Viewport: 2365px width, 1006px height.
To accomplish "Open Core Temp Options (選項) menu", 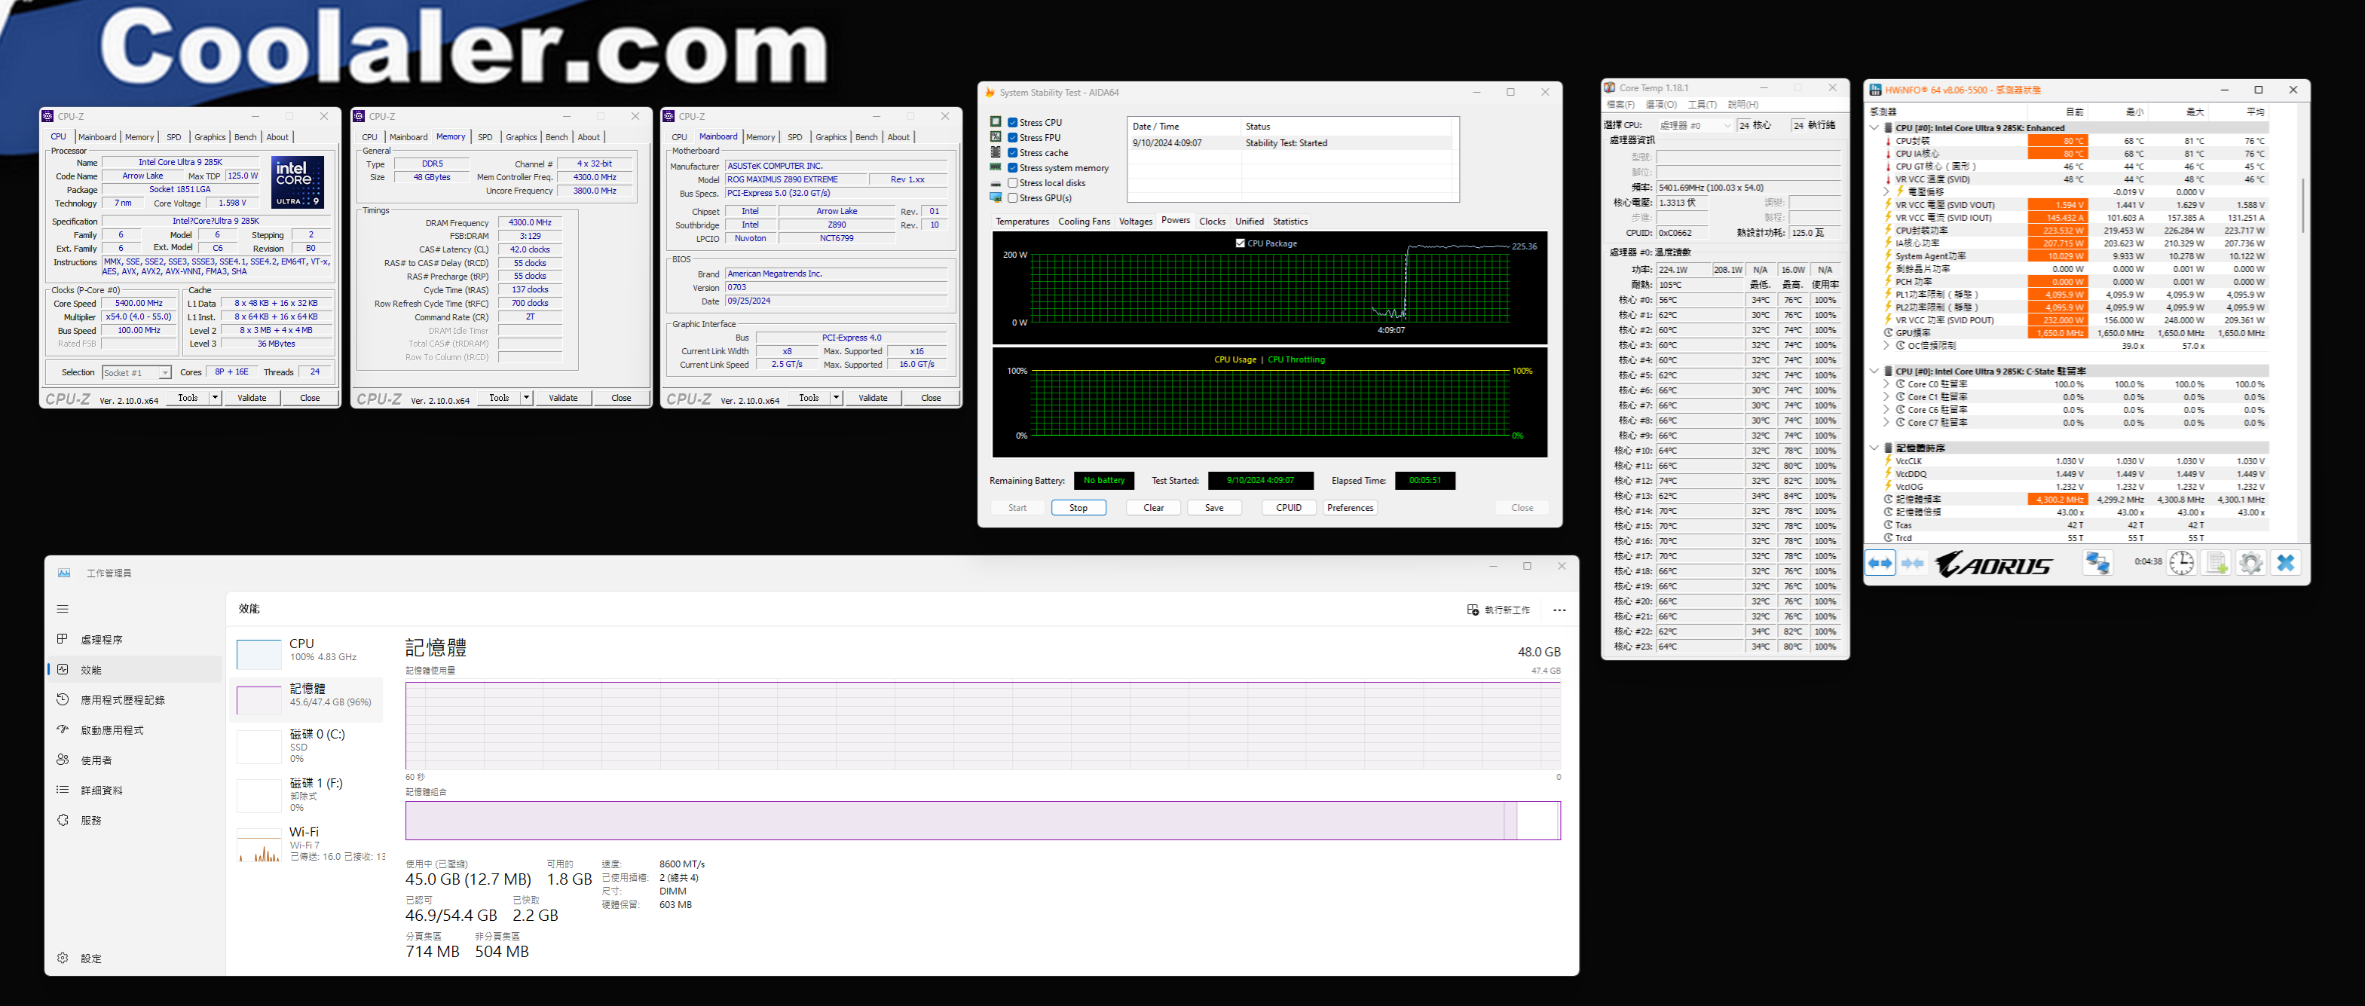I will pyautogui.click(x=1660, y=105).
